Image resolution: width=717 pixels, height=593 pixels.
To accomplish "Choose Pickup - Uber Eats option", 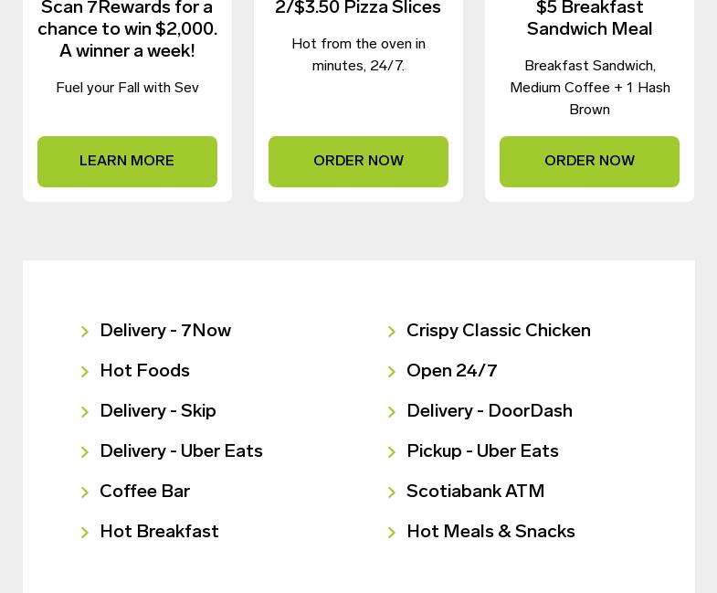I will [x=482, y=451].
